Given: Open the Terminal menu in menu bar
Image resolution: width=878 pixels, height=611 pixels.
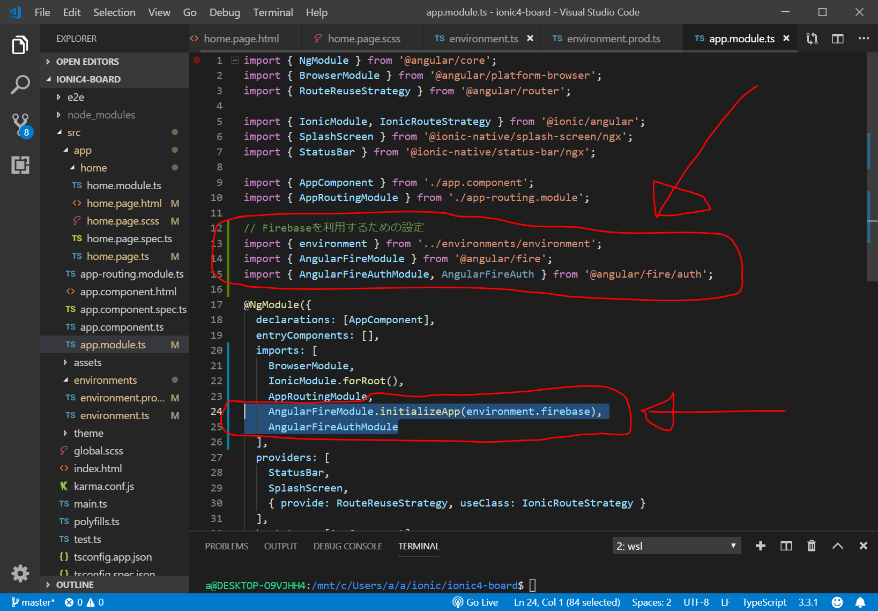Looking at the screenshot, I should pos(273,12).
